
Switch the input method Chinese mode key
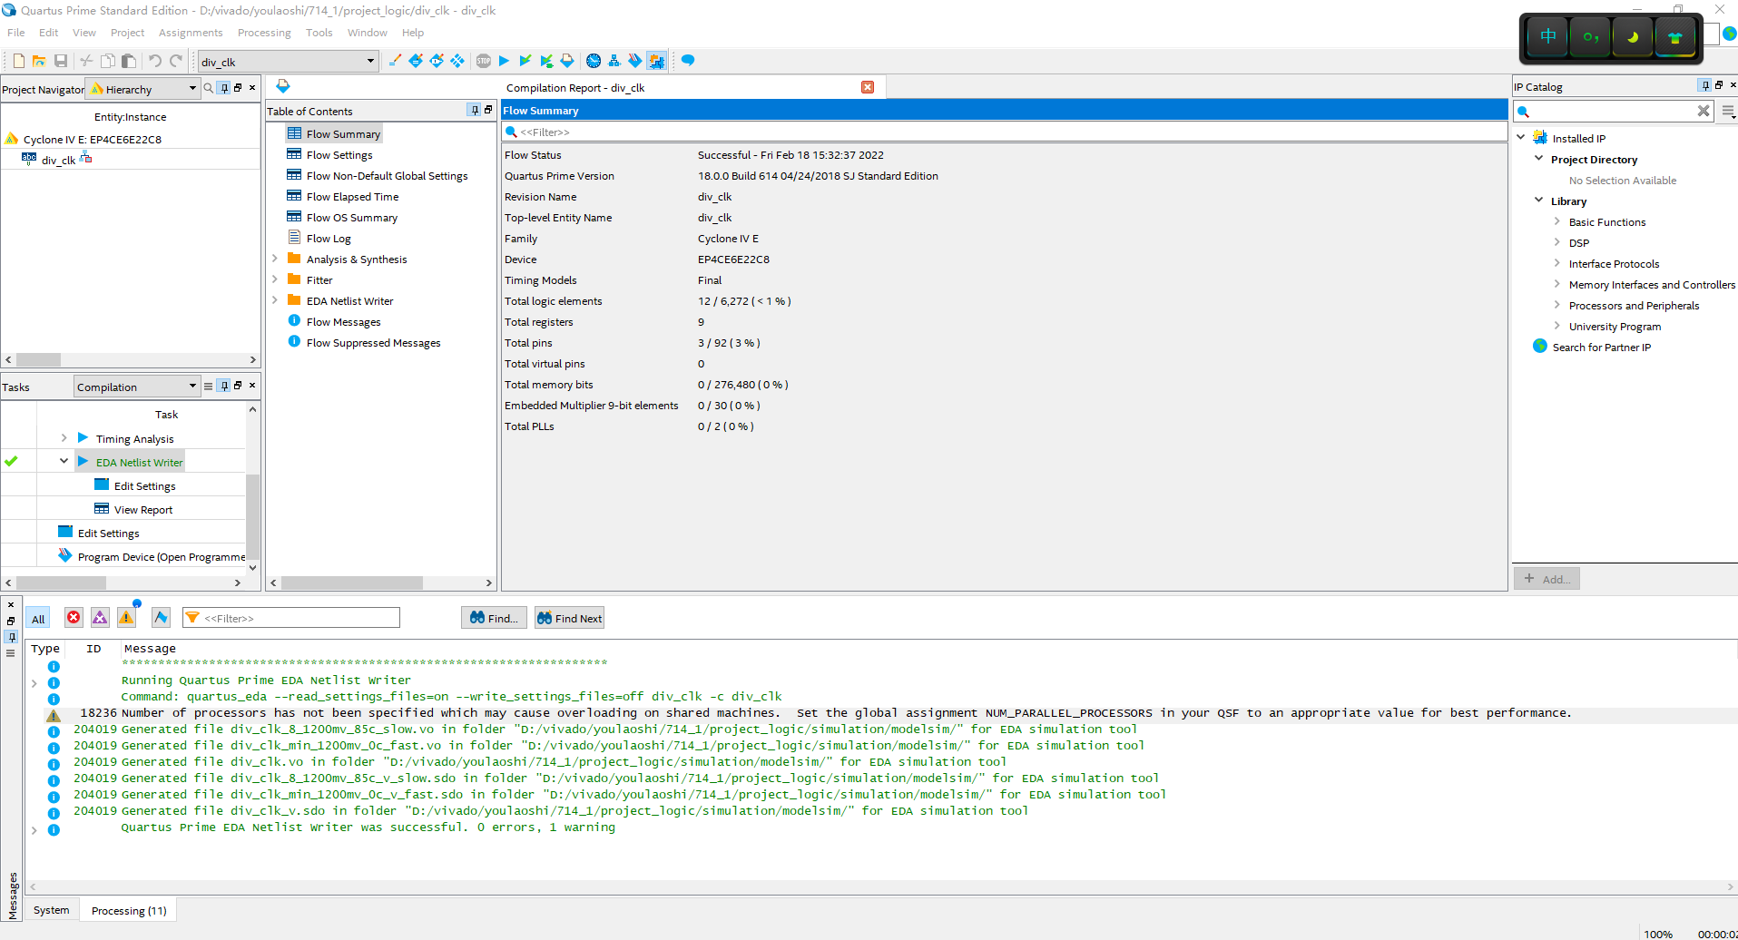1548,37
